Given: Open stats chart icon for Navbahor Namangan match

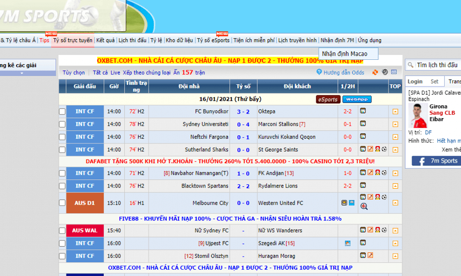Looking at the screenshot, I should point(363,172).
